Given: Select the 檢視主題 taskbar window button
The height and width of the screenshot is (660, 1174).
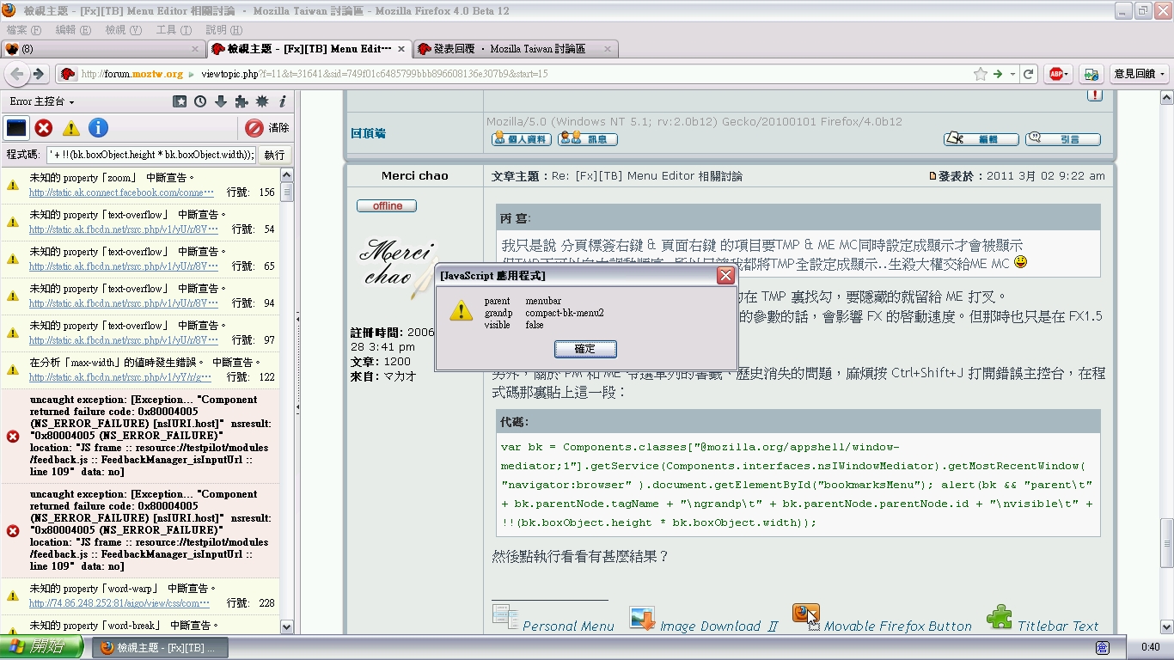Looking at the screenshot, I should (159, 647).
